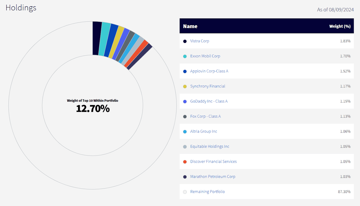
Task: Open the Fox Corp - Class A link
Action: (x=206, y=116)
